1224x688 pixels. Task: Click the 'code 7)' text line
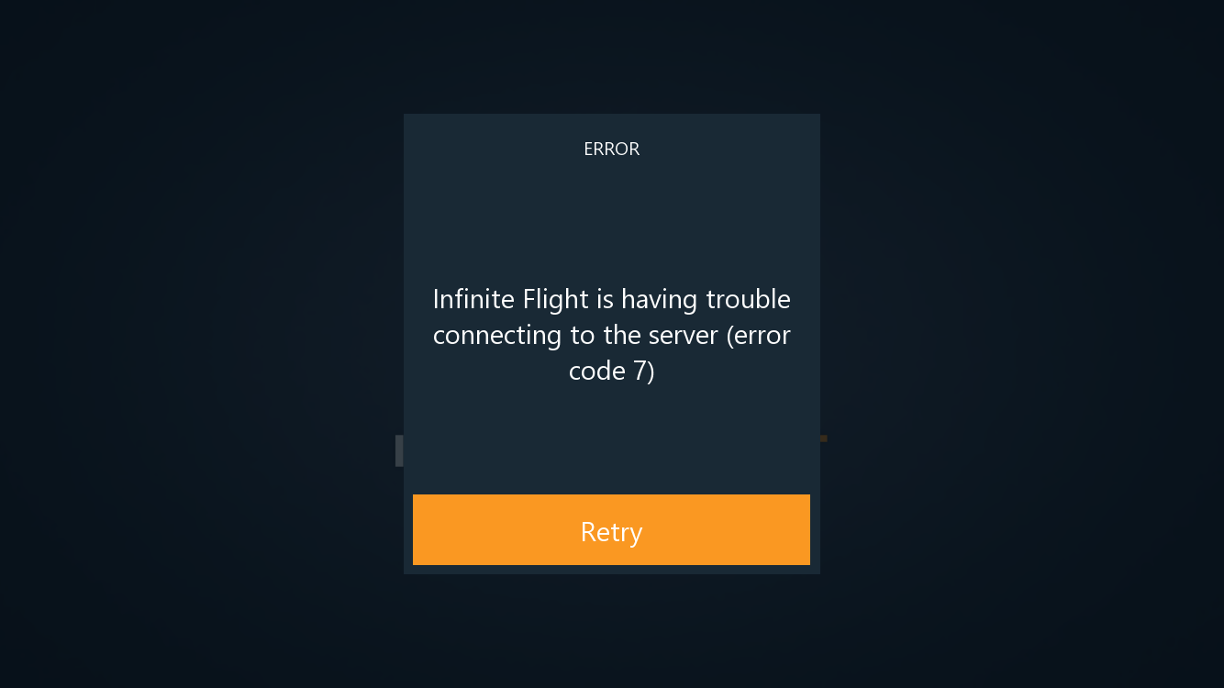click(x=611, y=372)
